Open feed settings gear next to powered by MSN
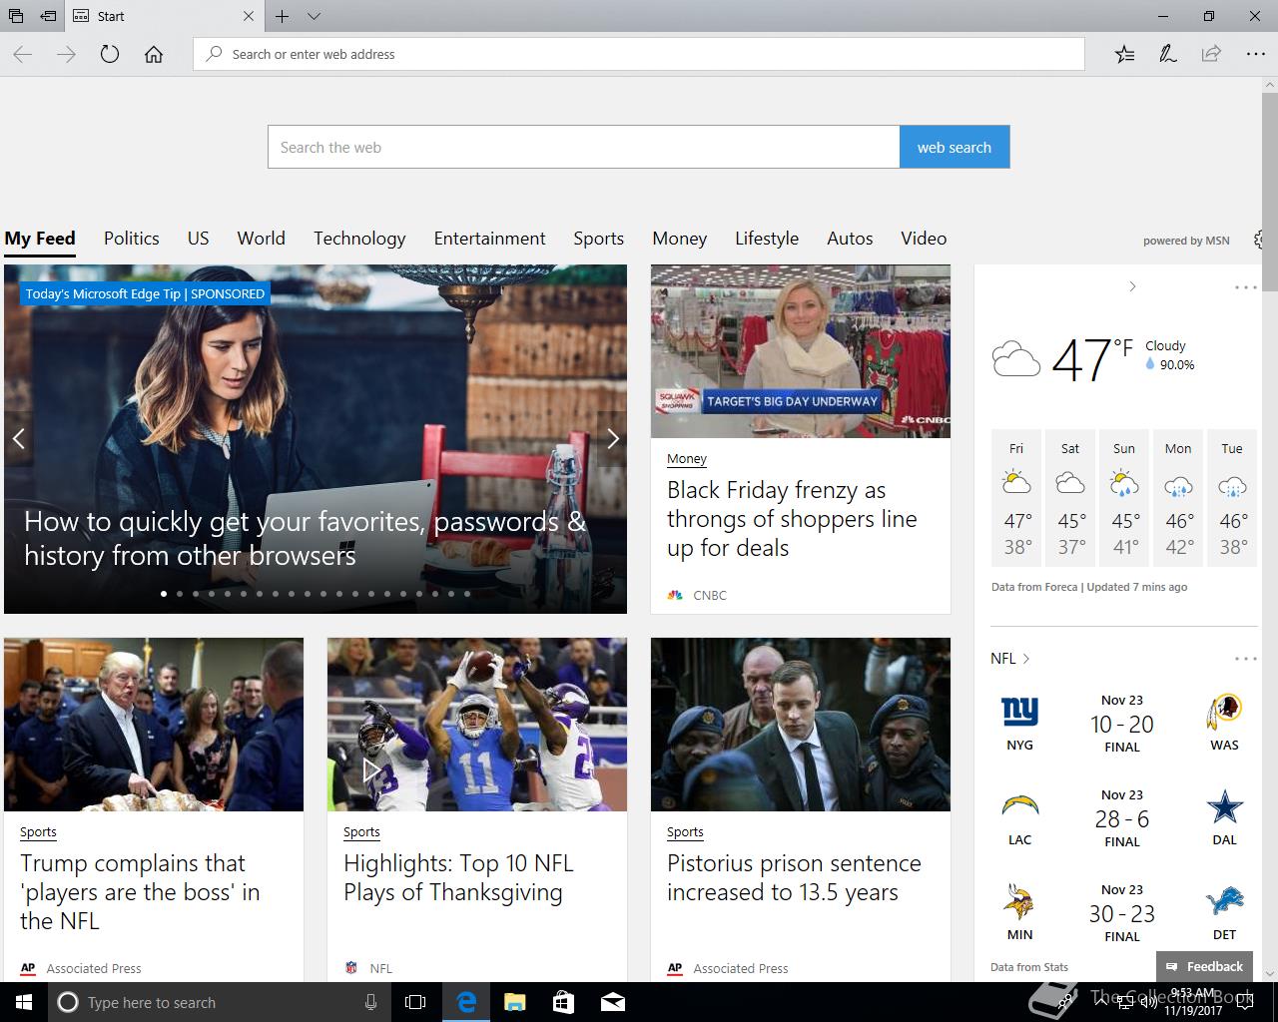 pos(1258,240)
